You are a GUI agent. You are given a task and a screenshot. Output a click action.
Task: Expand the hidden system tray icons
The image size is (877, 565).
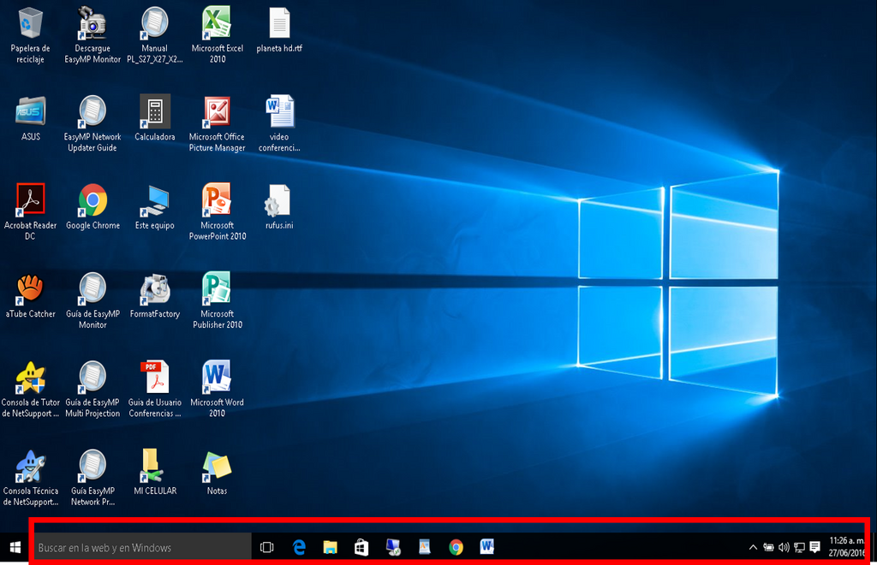coord(753,548)
